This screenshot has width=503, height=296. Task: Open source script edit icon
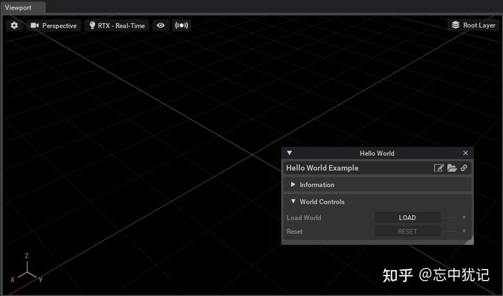click(x=439, y=168)
